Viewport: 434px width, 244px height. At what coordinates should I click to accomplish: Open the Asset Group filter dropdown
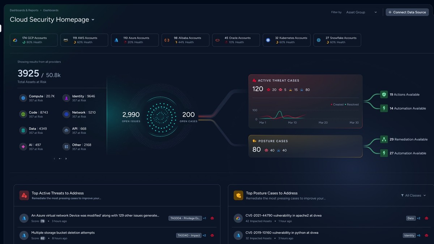pos(362,12)
